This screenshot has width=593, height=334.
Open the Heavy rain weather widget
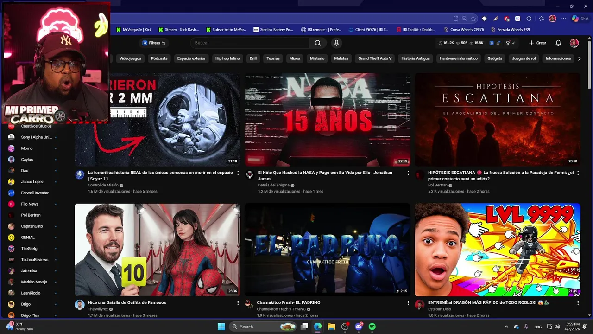19,327
